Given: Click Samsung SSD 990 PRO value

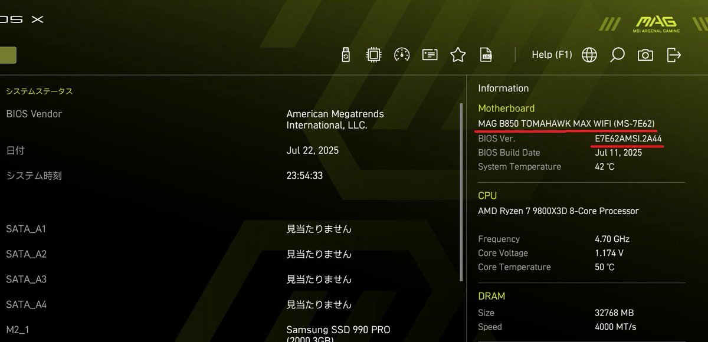Looking at the screenshot, I should point(338,334).
